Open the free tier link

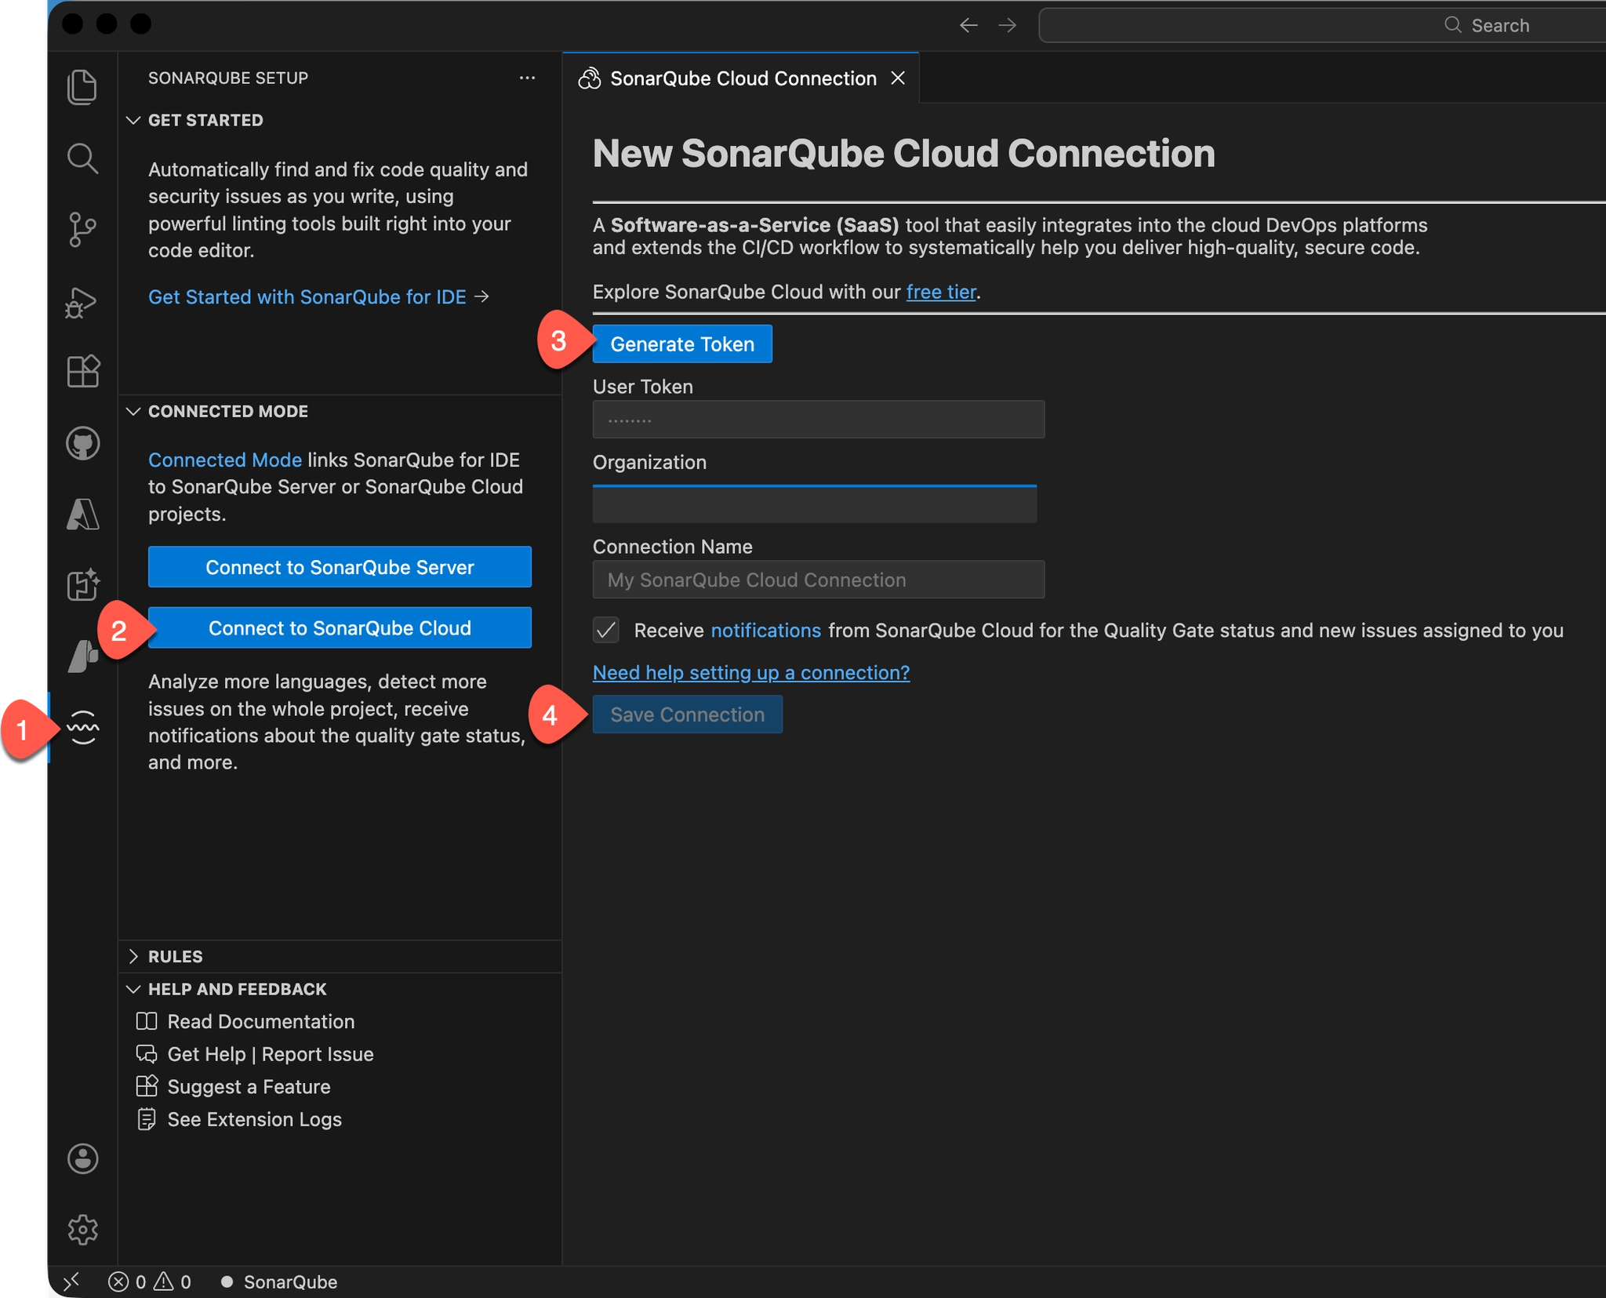(x=941, y=292)
